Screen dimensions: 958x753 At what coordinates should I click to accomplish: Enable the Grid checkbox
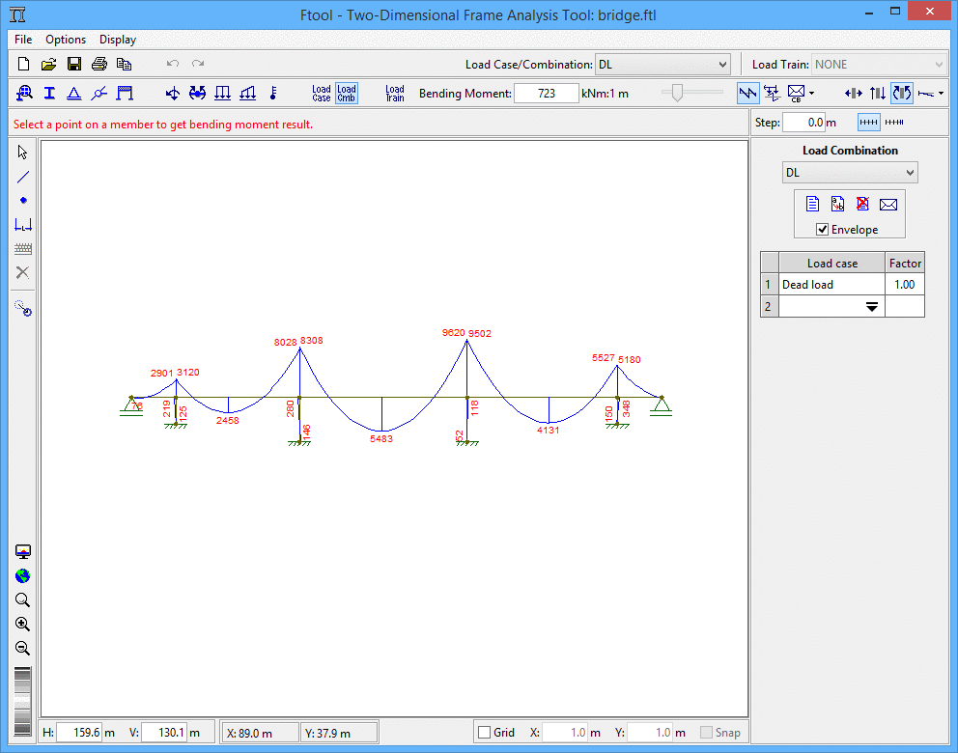click(485, 733)
